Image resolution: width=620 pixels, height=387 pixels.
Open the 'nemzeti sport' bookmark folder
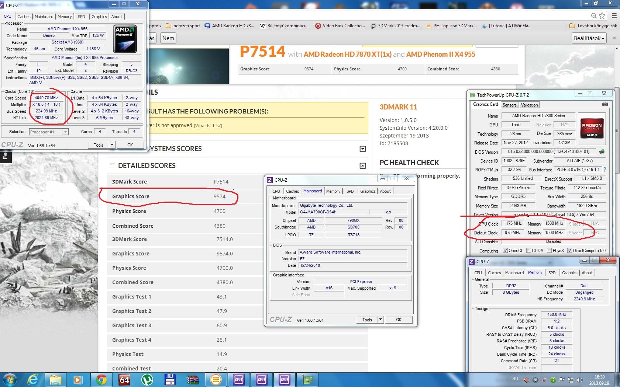click(183, 26)
